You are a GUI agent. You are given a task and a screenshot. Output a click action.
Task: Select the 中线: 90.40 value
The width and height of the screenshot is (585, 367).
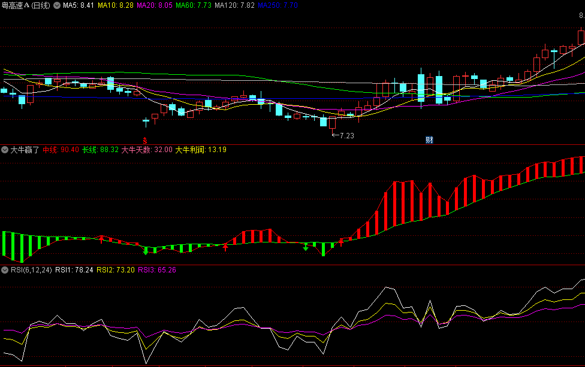(61, 150)
